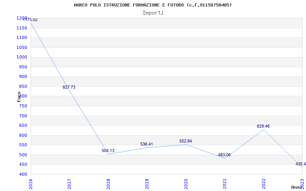This screenshot has height=191, width=306.
Task: Click y-axis value 400
Action: point(23,175)
